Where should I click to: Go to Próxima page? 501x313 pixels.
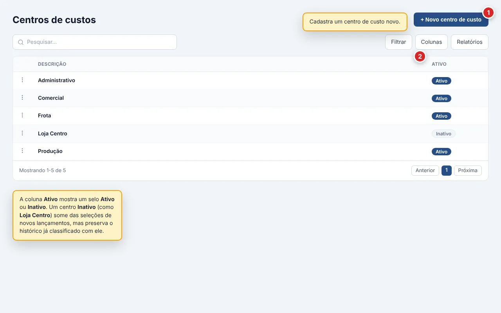coord(468,171)
